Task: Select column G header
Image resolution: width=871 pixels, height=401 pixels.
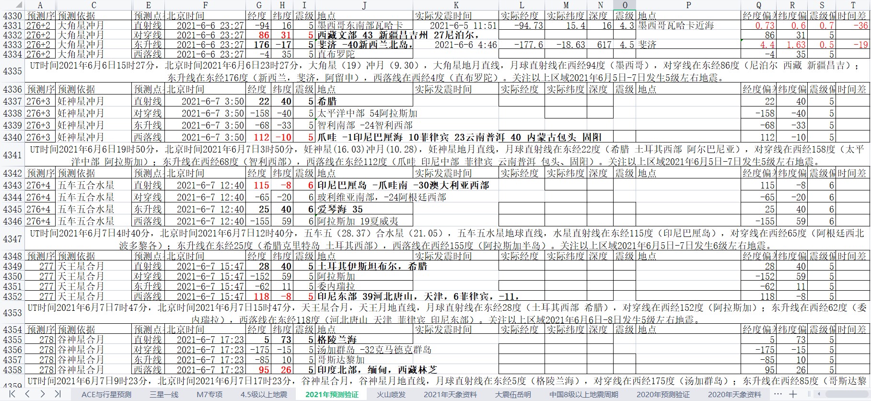Action: (x=259, y=5)
